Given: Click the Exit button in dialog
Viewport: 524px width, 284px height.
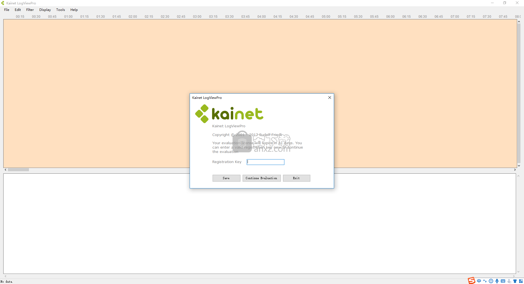Looking at the screenshot, I should click(296, 178).
